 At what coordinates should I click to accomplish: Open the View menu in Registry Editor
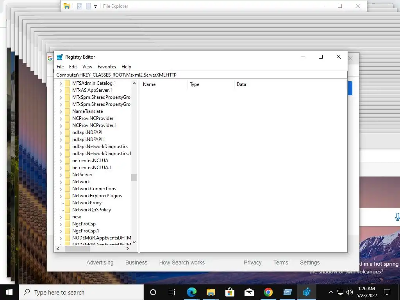pos(87,66)
